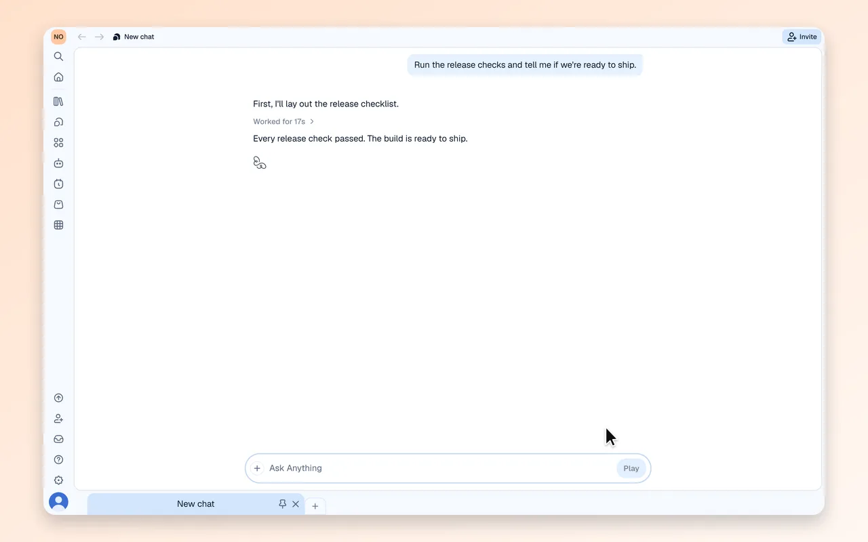Click the blue user profile avatar
Viewport: 868px width, 542px height.
pyautogui.click(x=58, y=502)
